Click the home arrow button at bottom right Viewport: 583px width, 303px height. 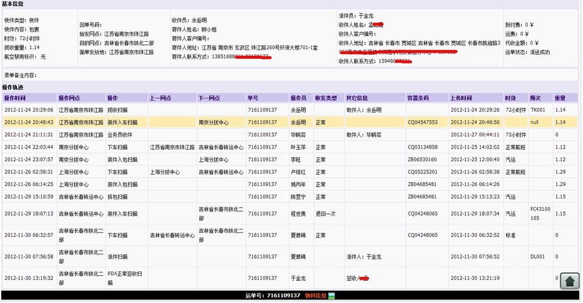click(570, 281)
